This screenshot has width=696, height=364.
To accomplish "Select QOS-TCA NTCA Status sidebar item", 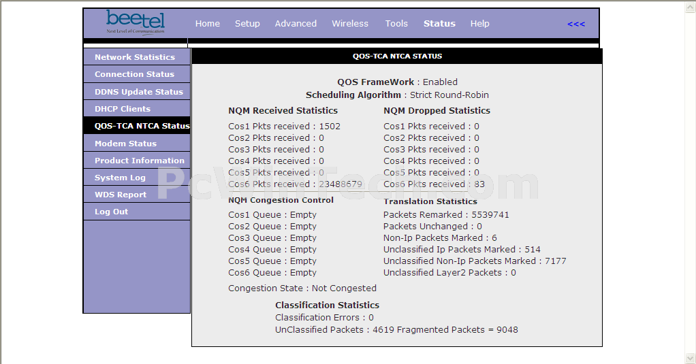I will coord(137,125).
